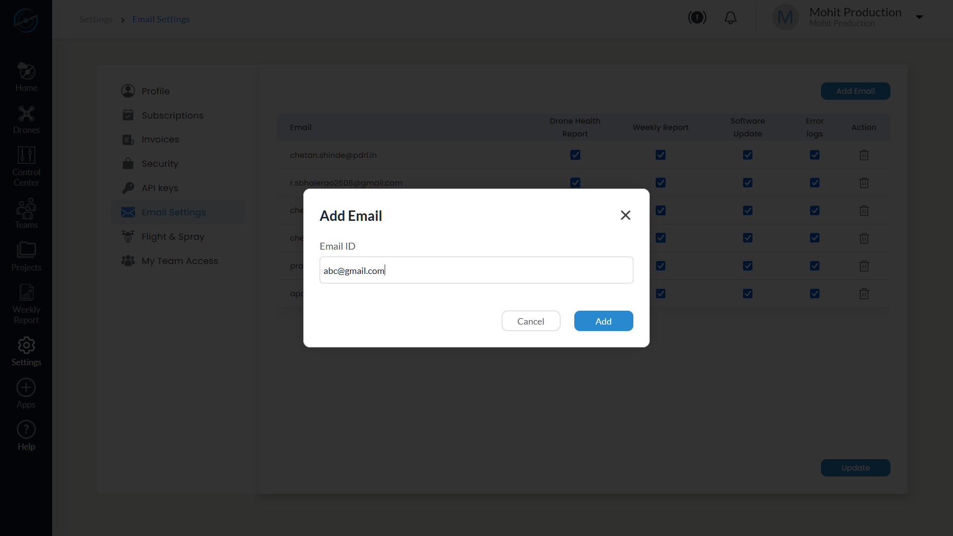Image resolution: width=953 pixels, height=536 pixels.
Task: Click the notifications bell icon
Action: point(730,18)
